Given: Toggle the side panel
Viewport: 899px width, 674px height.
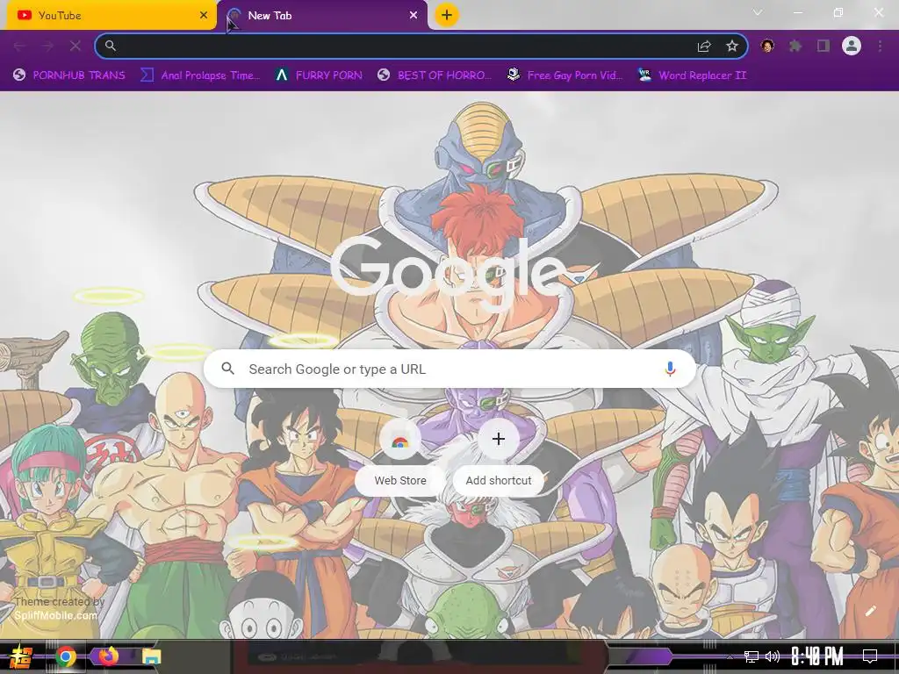Looking at the screenshot, I should click(x=823, y=46).
